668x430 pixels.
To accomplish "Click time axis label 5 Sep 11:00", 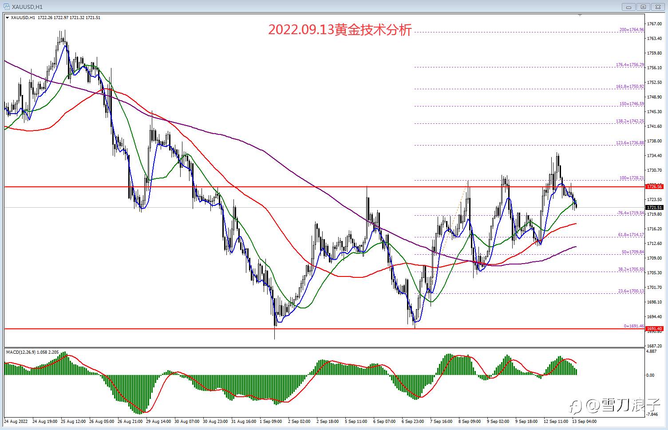I will click(x=356, y=421).
